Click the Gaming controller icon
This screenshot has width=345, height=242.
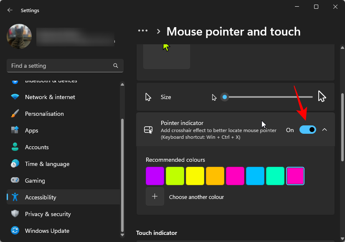[x=15, y=180]
